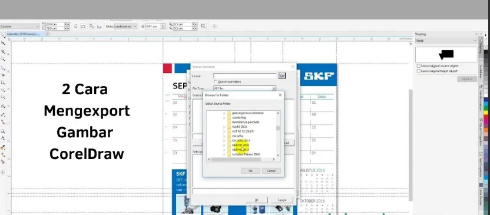Viewport: 490px width, 215px height.
Task: Enable Leave original source object
Action: point(418,66)
